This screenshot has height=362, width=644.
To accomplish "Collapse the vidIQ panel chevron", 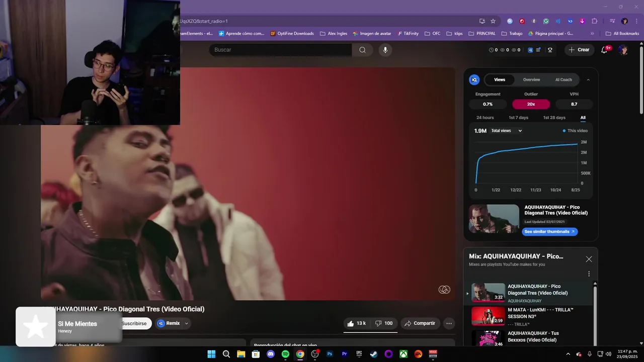I will [588, 79].
